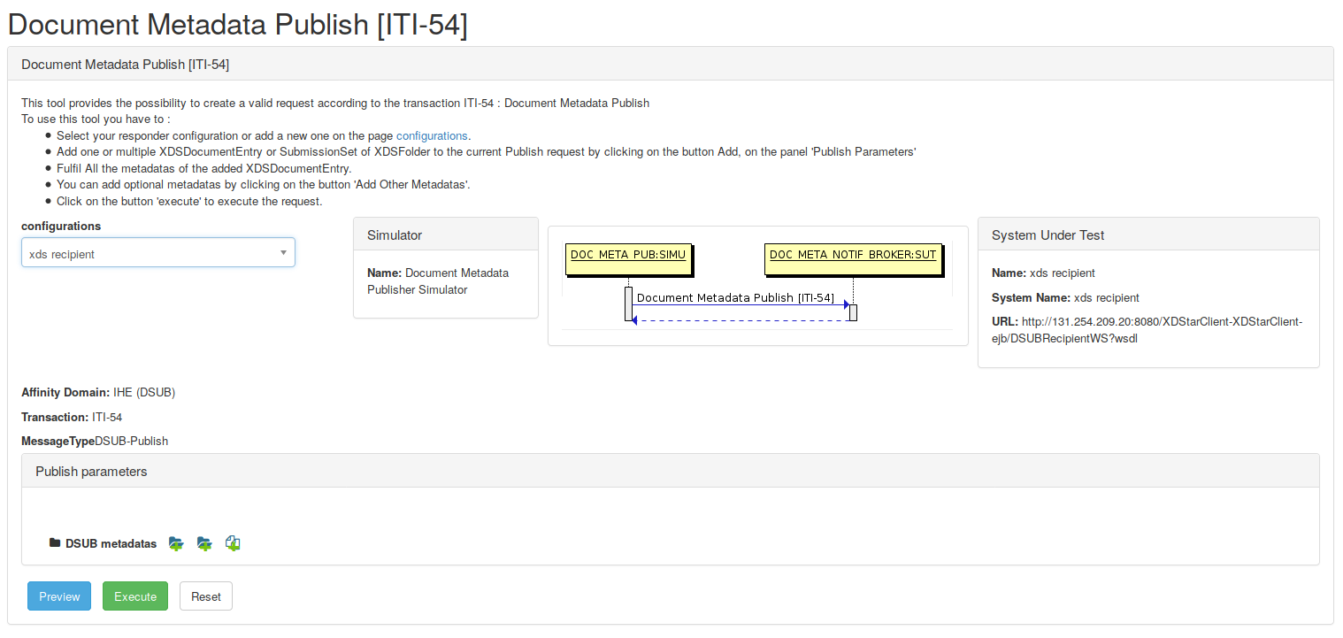Click the DOC_META_NOTIF_BROKER:SUT diagram box
The width and height of the screenshot is (1343, 638).
853,255
